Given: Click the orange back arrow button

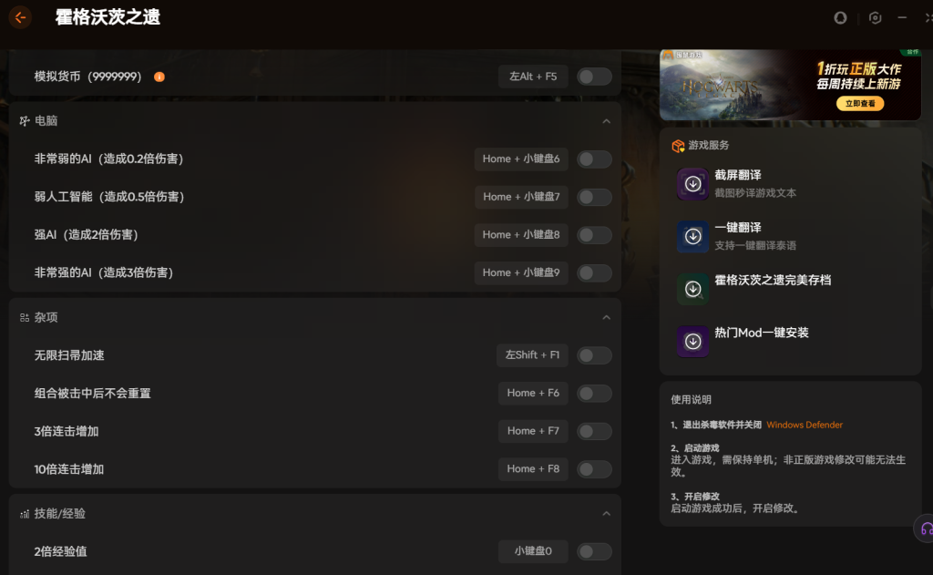Looking at the screenshot, I should [20, 17].
